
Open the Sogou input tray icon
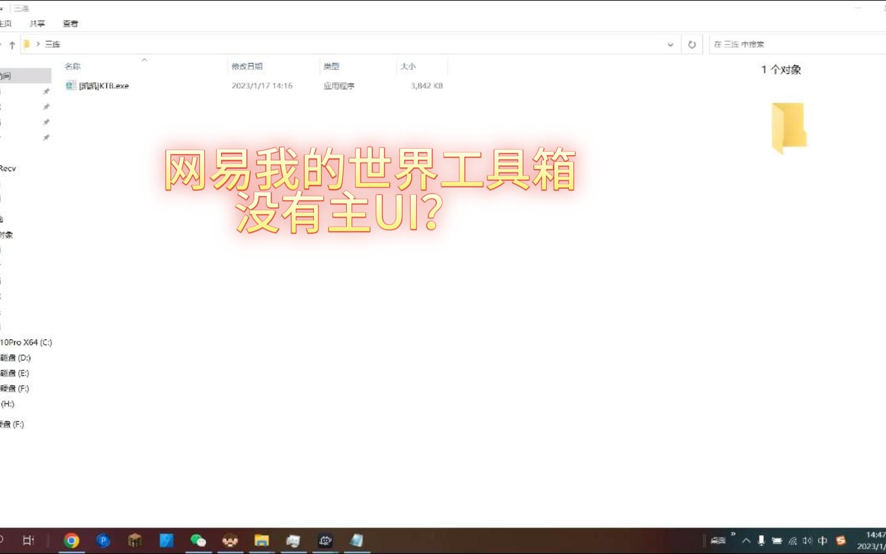point(841,541)
